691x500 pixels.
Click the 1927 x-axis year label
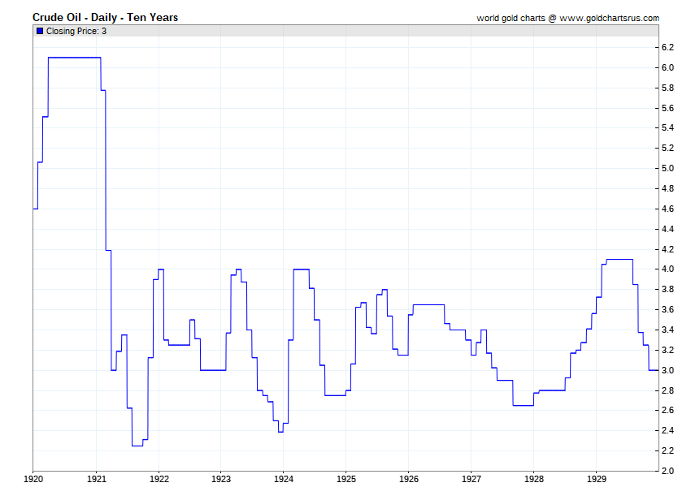pyautogui.click(x=472, y=478)
